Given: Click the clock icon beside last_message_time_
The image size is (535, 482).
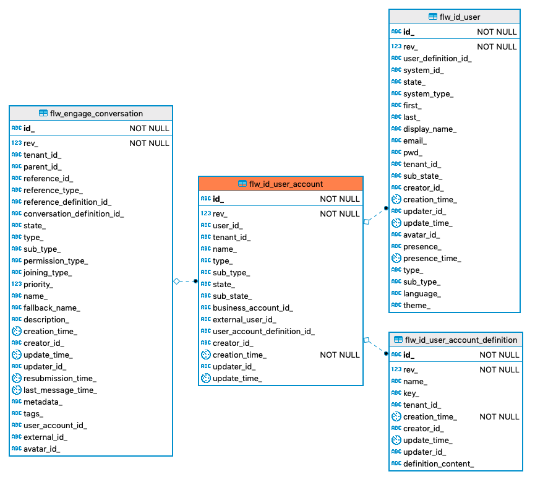Looking at the screenshot, I should [17, 390].
